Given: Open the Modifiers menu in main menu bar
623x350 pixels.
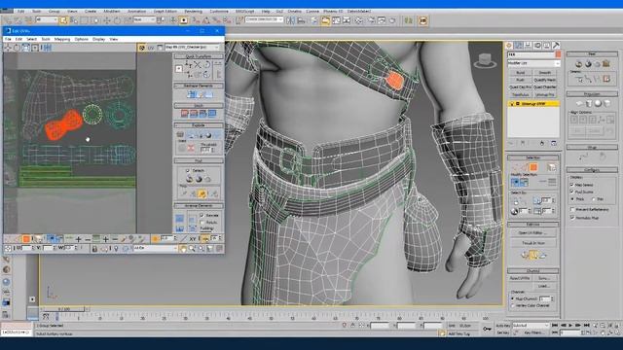Looking at the screenshot, I should 112,11.
